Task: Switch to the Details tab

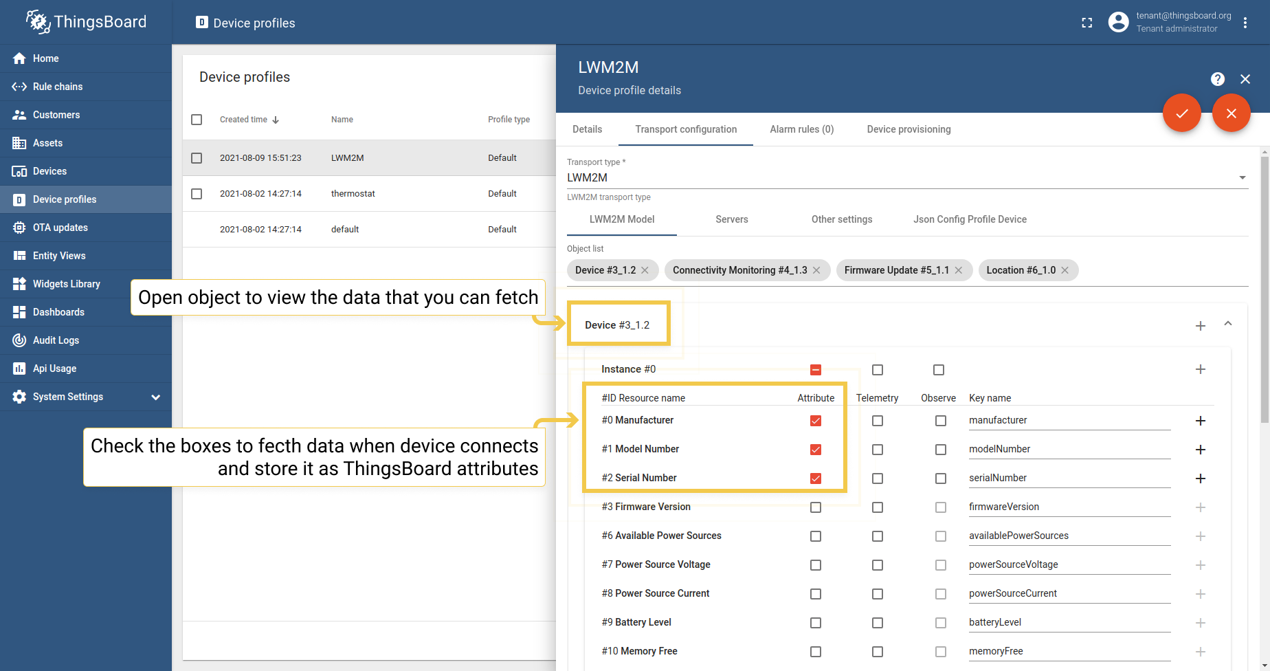Action: (x=587, y=129)
